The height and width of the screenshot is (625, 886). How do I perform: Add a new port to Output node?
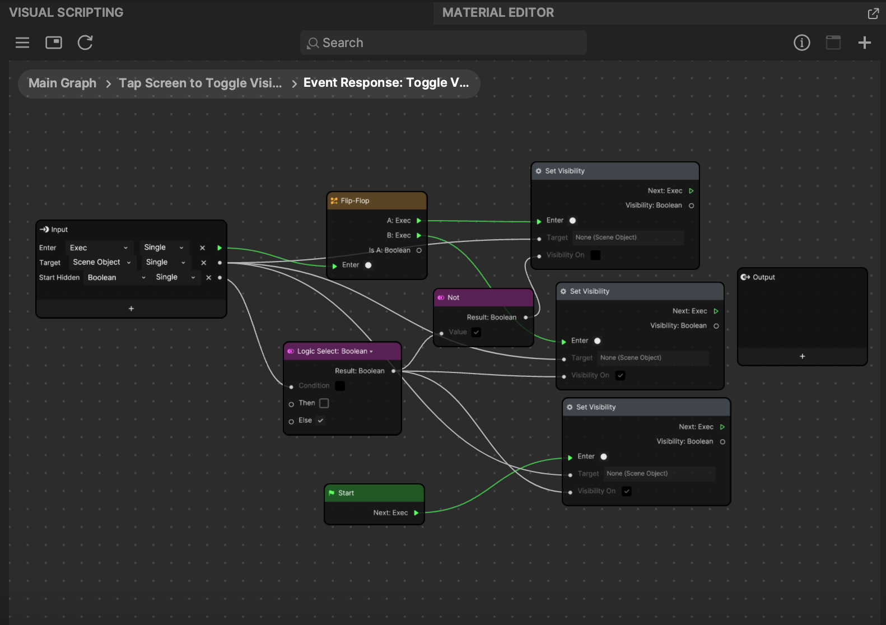[x=802, y=356]
